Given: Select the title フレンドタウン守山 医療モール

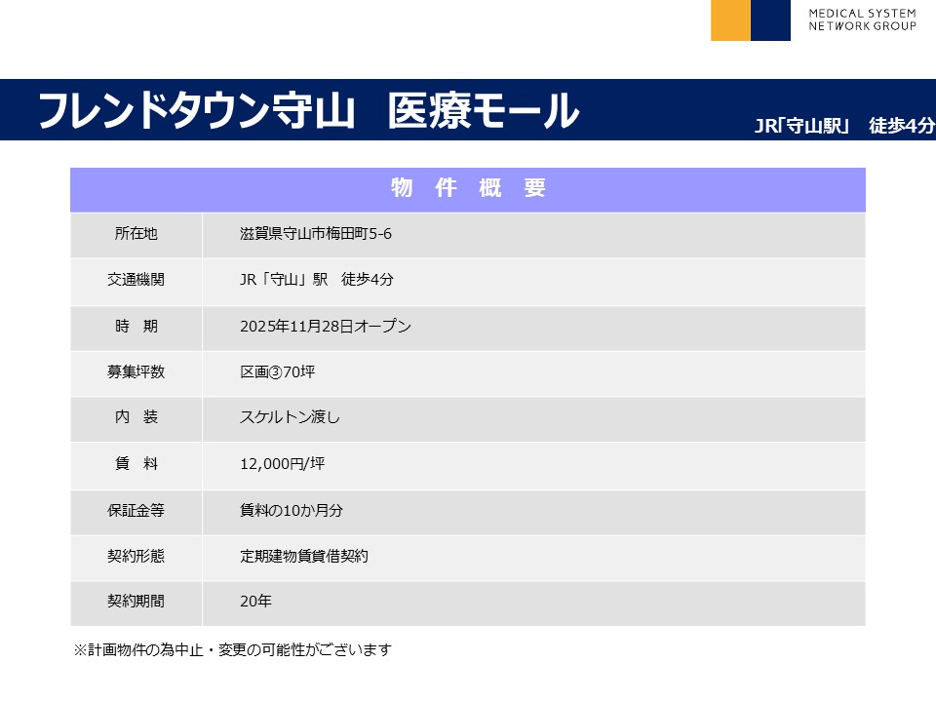Looking at the screenshot, I should pos(308,111).
